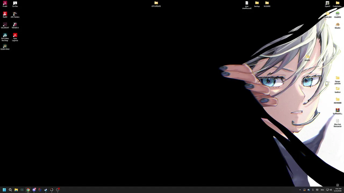Screen dimensions: 344x193
Task: Open network settings from tray
Action: 327,190
